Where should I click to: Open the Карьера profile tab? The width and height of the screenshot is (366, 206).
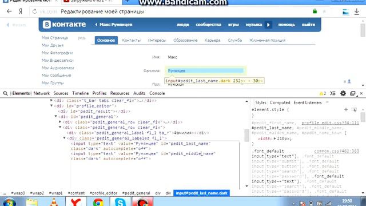point(212,40)
